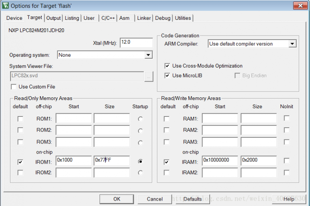Check the IRAM1 NoInit checkbox
310x206 pixels.
point(286,161)
